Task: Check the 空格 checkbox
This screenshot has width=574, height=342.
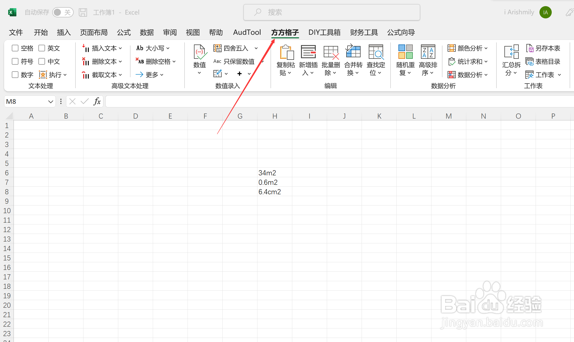Action: pyautogui.click(x=15, y=48)
